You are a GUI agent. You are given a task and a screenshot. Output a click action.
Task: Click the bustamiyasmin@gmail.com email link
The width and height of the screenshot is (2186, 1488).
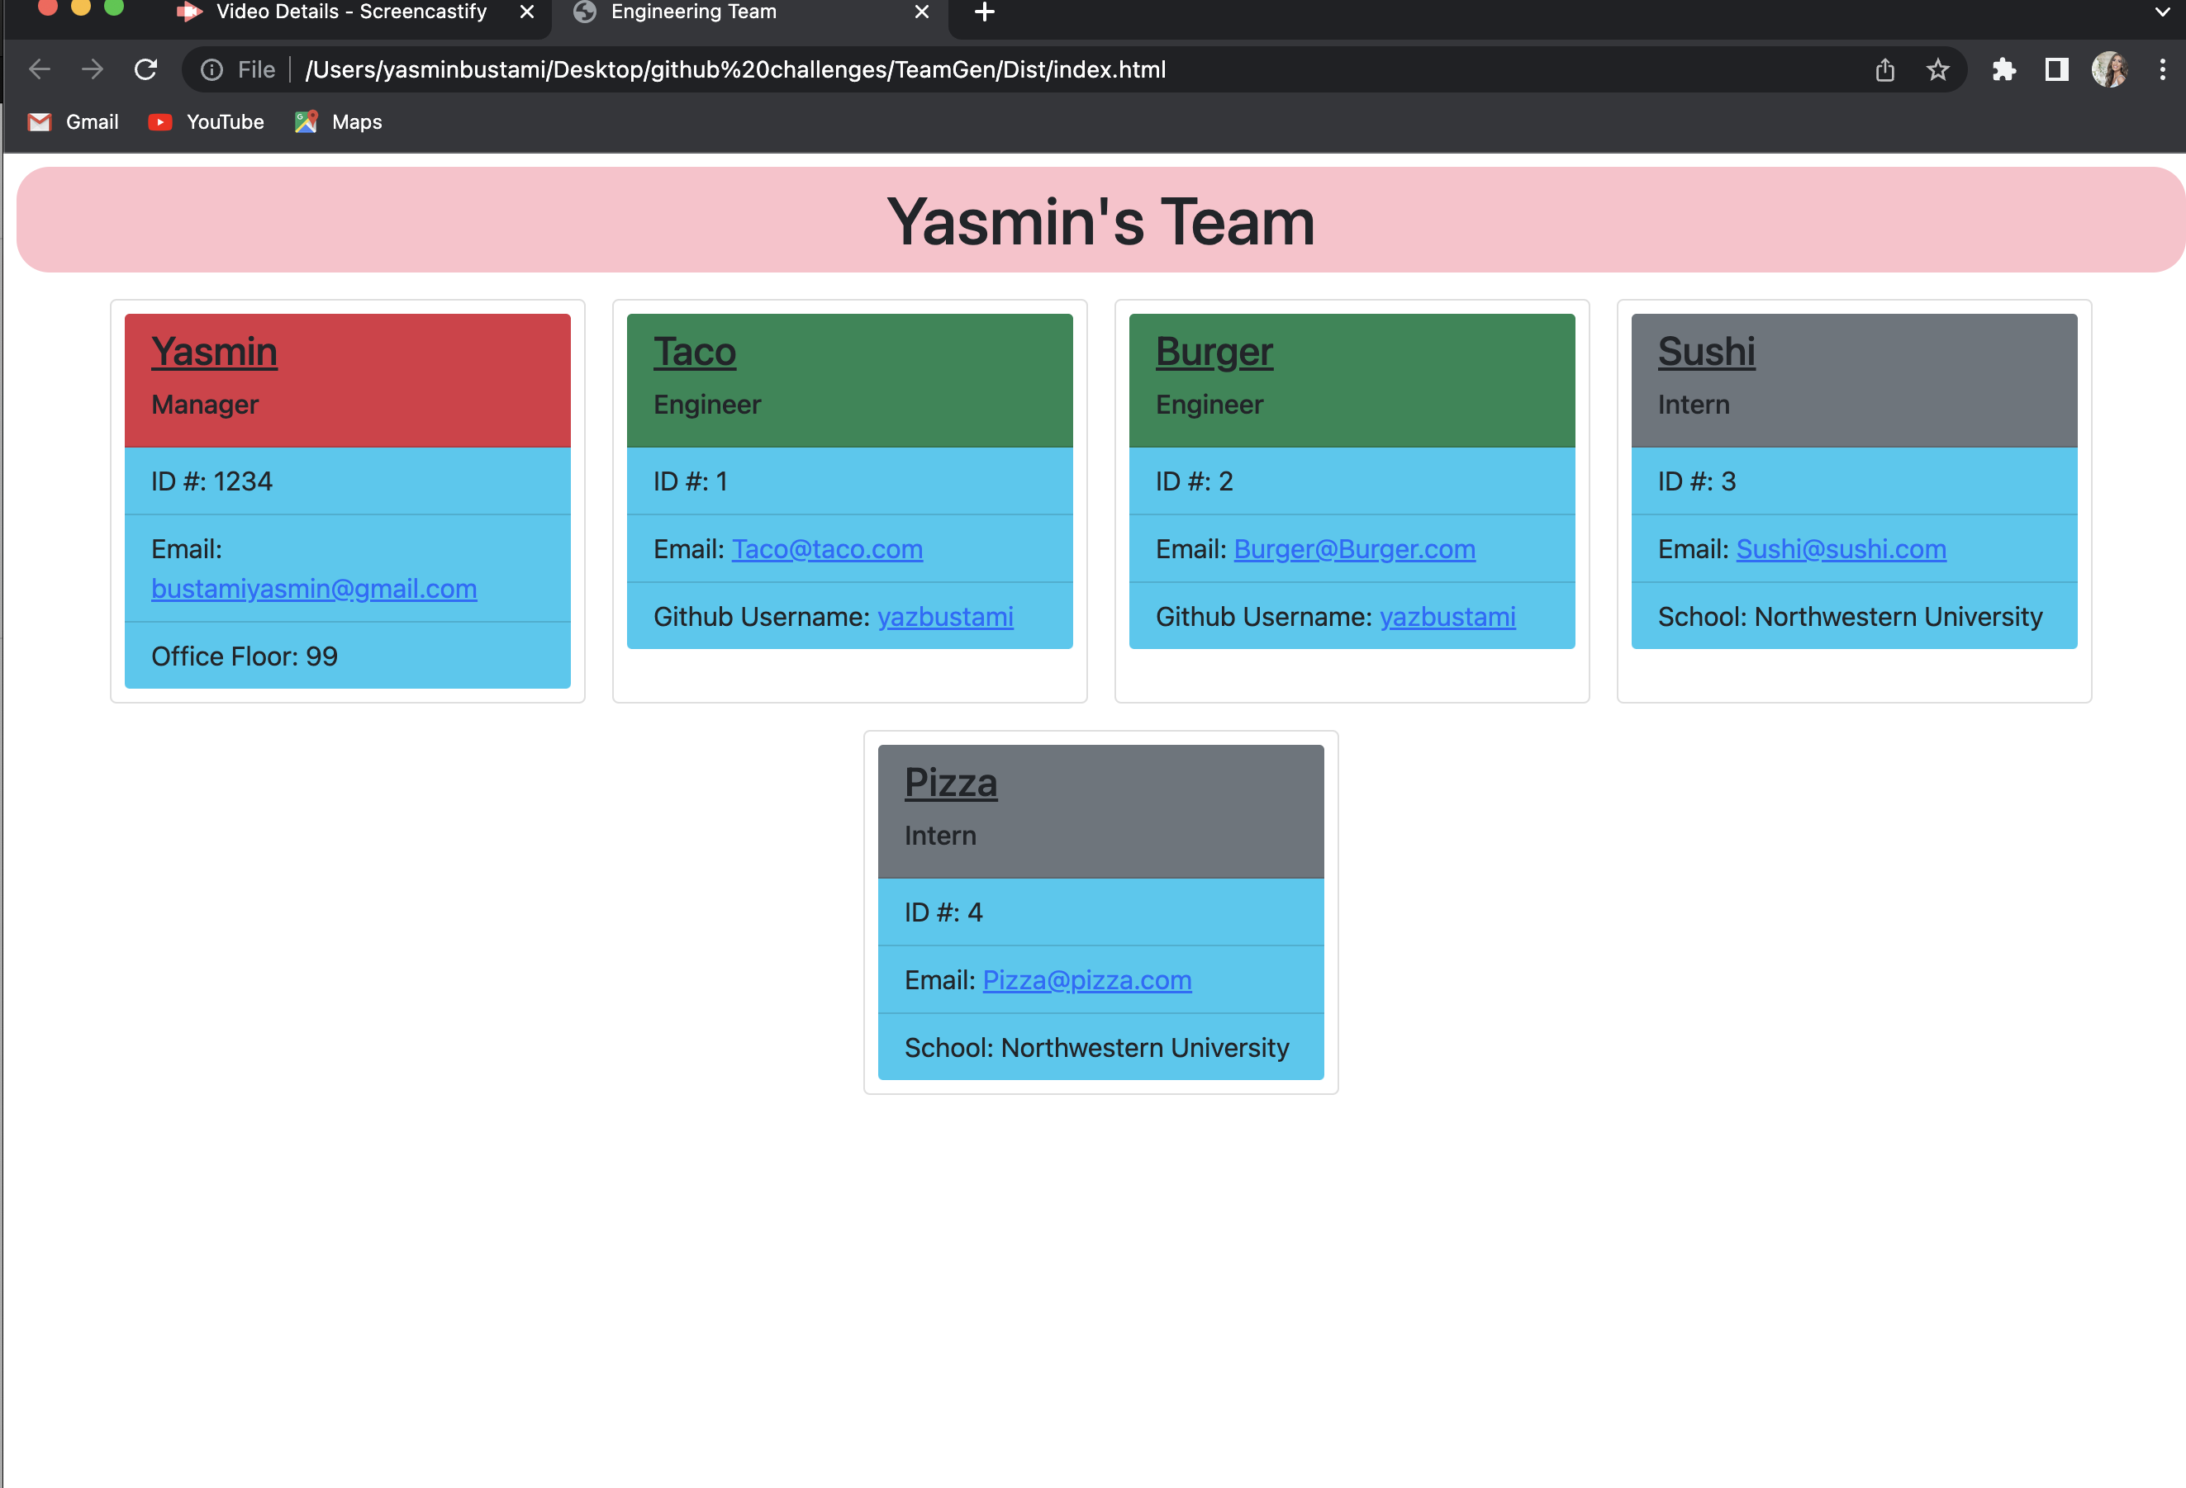tap(314, 589)
